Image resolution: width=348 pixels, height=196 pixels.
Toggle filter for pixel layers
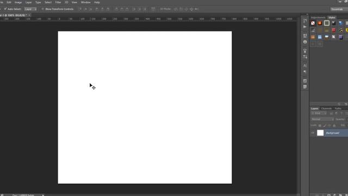tap(331, 113)
